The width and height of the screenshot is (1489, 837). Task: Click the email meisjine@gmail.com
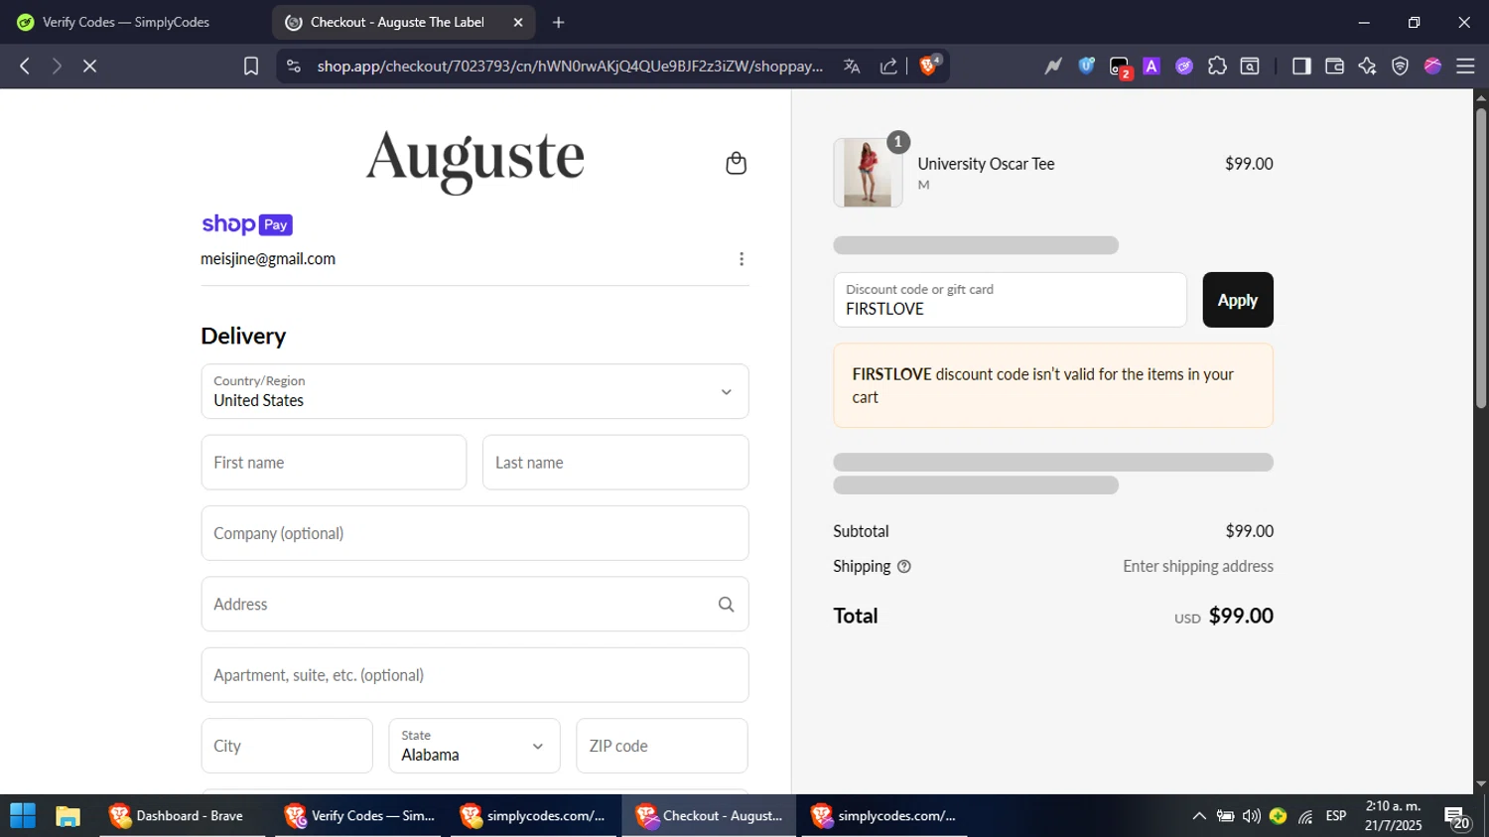pos(268,259)
